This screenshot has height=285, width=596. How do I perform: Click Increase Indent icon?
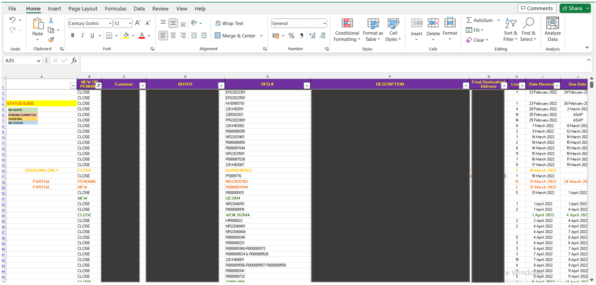point(204,35)
